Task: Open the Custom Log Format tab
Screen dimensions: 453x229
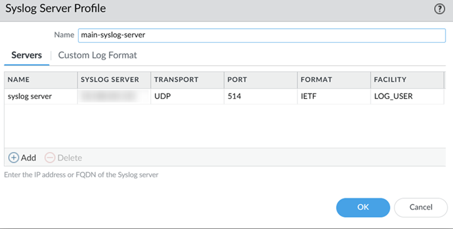Action: point(98,55)
